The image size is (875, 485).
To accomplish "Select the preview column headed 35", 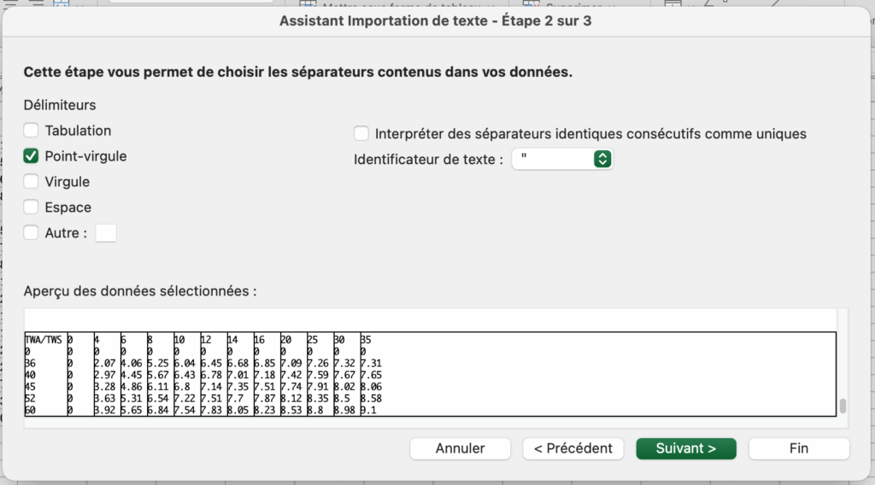I will [367, 339].
